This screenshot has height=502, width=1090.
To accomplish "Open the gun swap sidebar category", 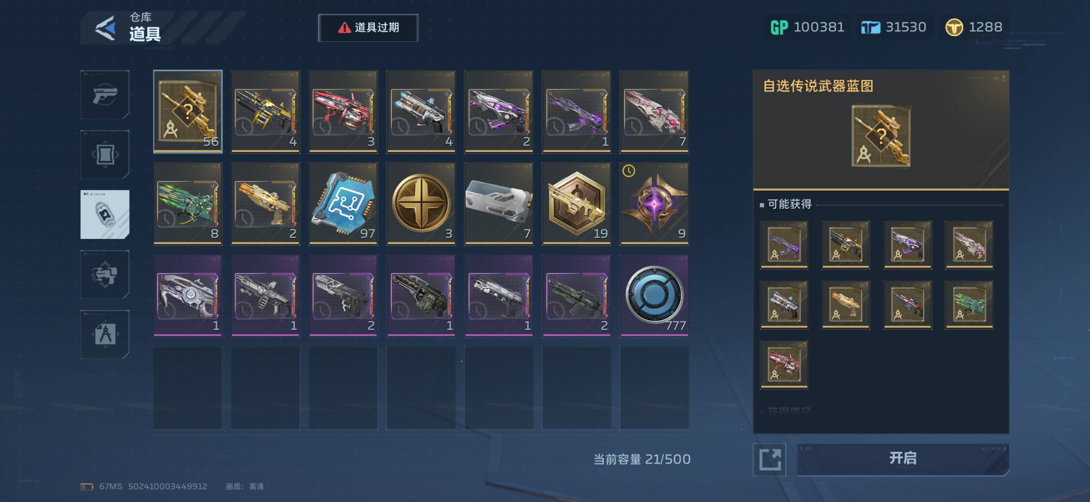I will coord(105,275).
